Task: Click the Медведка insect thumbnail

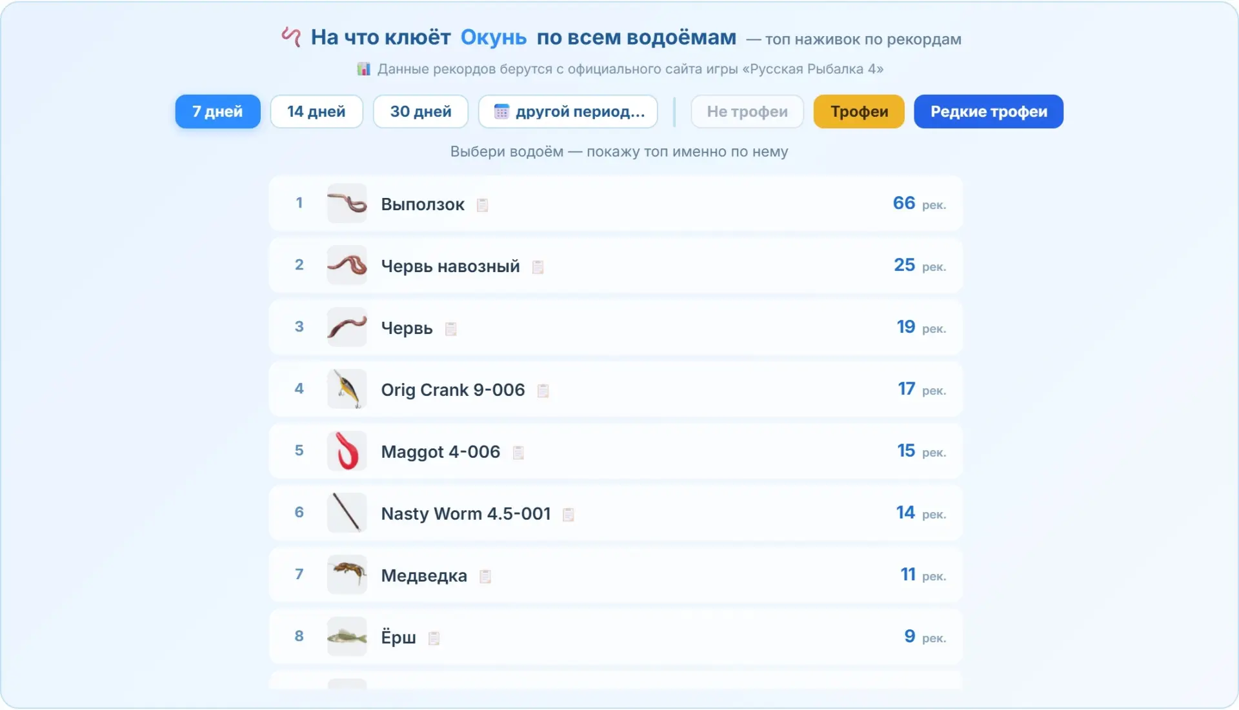Action: (347, 575)
